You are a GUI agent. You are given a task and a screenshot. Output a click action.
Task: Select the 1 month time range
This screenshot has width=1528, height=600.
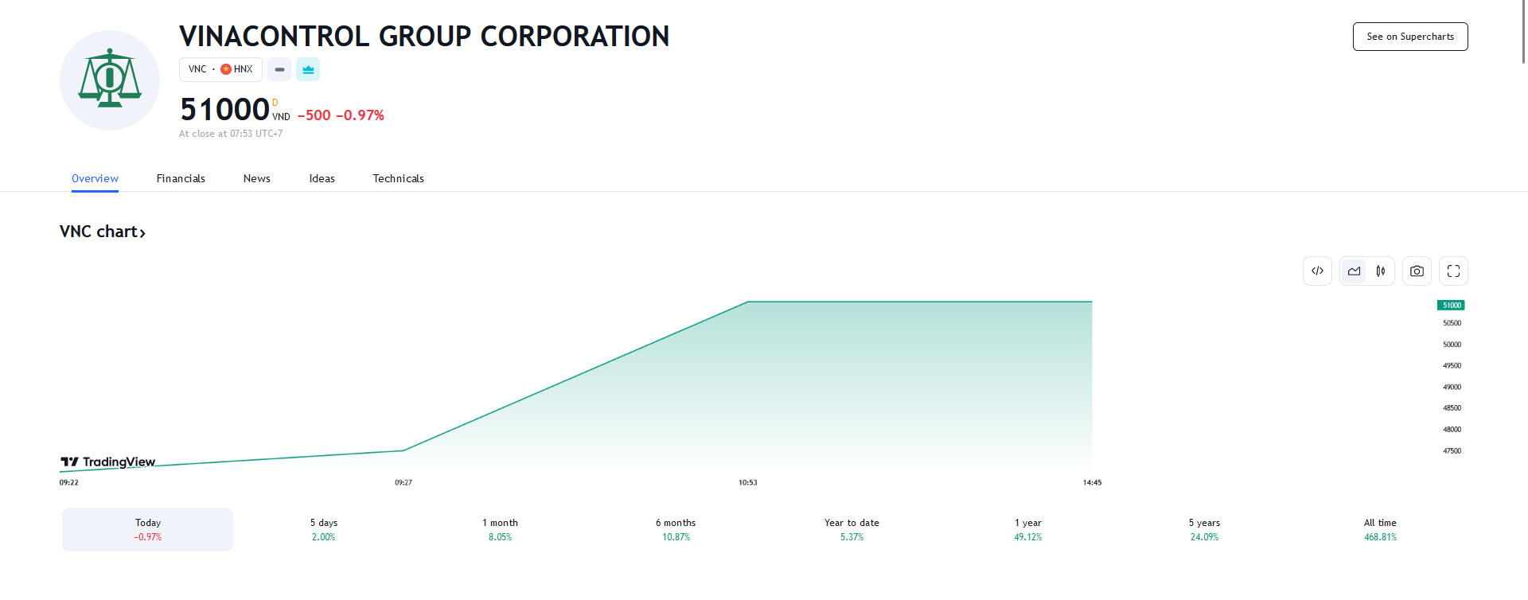[500, 530]
